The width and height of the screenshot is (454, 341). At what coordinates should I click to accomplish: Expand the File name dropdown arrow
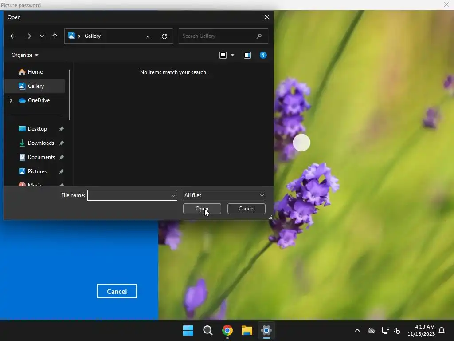[173, 195]
